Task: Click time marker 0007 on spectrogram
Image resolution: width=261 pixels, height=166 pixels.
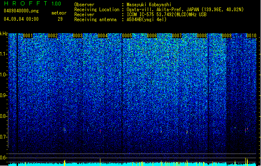Action: [x=177, y=36]
